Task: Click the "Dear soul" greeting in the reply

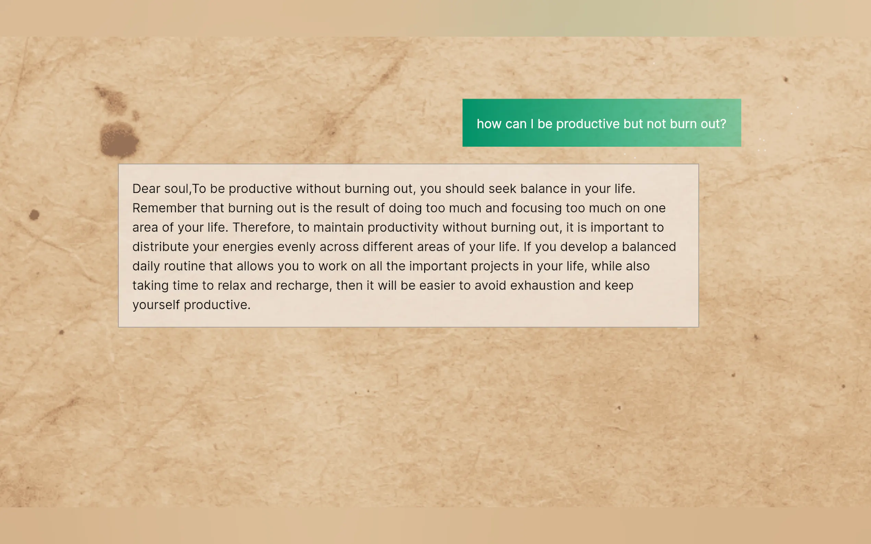Action: coord(160,188)
